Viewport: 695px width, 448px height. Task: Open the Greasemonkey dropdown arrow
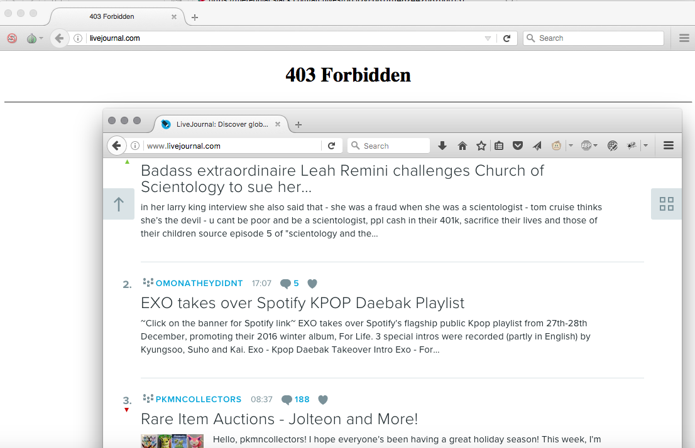[571, 146]
